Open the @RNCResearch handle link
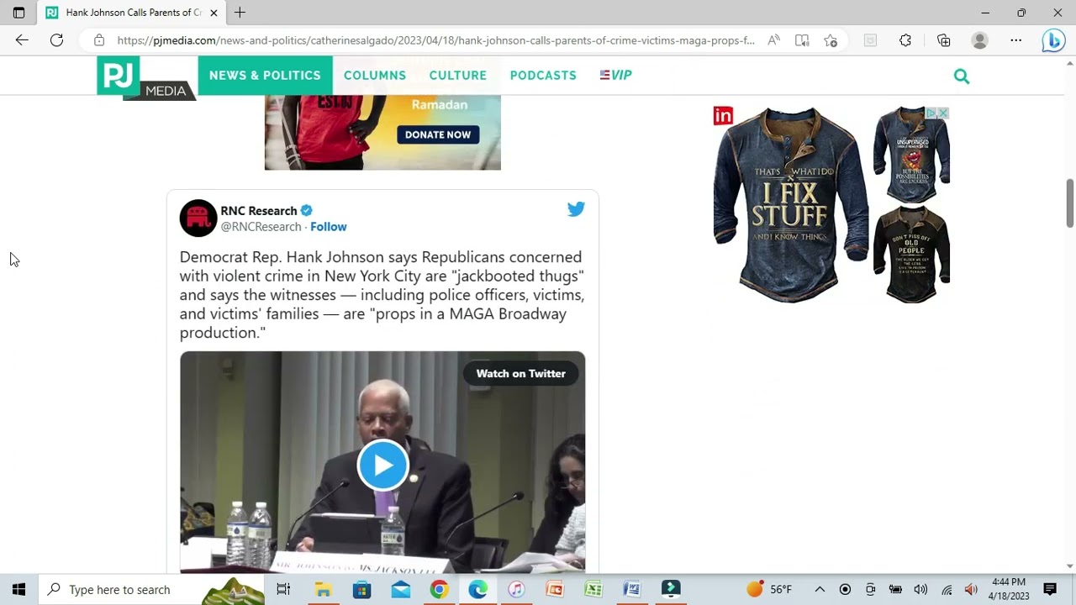Viewport: 1076px width, 605px height. (261, 227)
